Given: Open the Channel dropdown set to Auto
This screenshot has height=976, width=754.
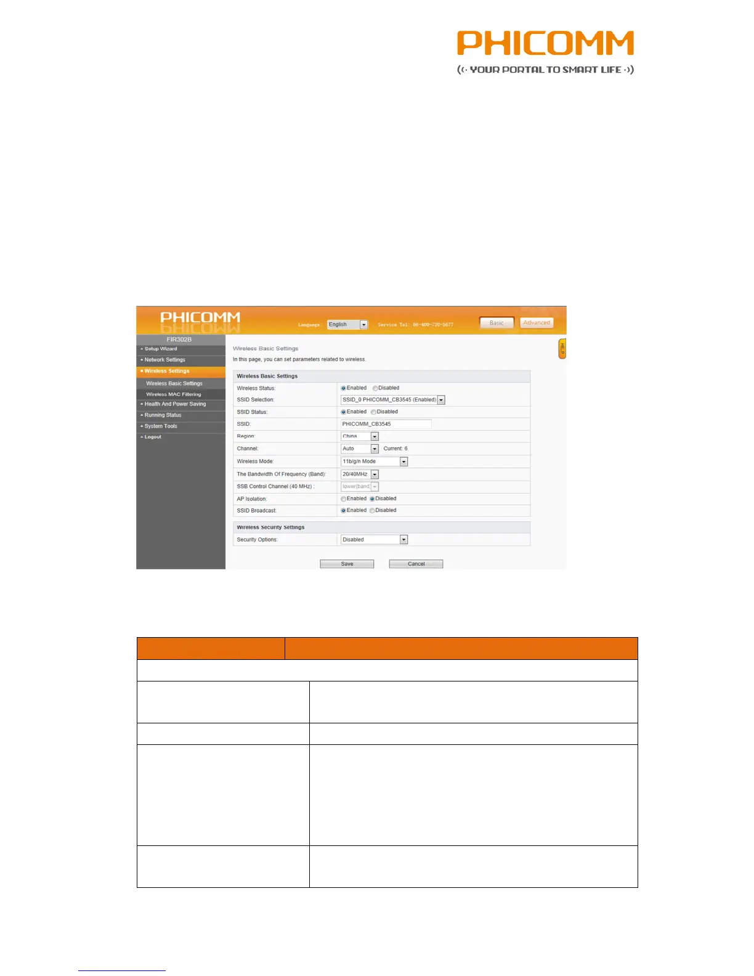Looking at the screenshot, I should (x=360, y=449).
